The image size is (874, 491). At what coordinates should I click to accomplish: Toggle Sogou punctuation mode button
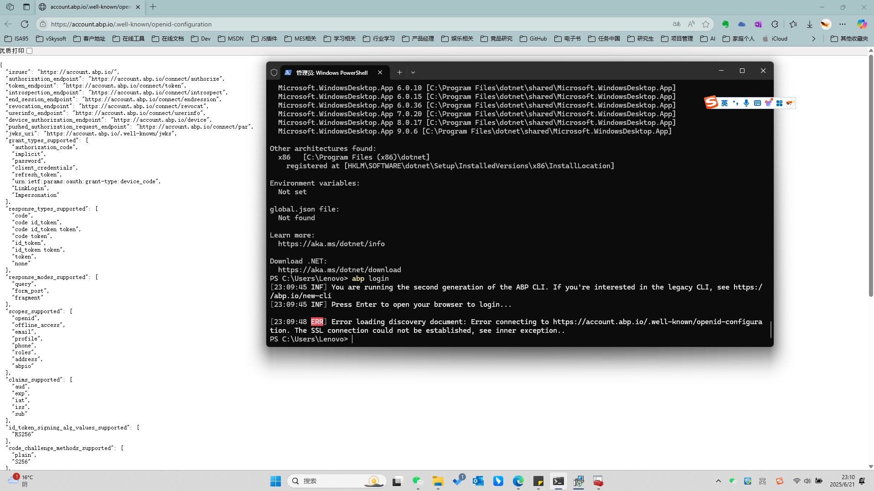[735, 103]
